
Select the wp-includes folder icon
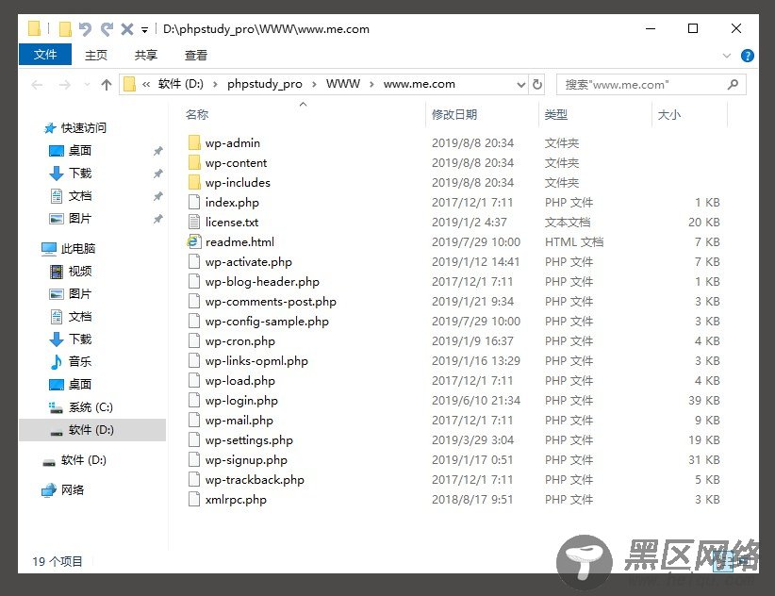(x=194, y=182)
